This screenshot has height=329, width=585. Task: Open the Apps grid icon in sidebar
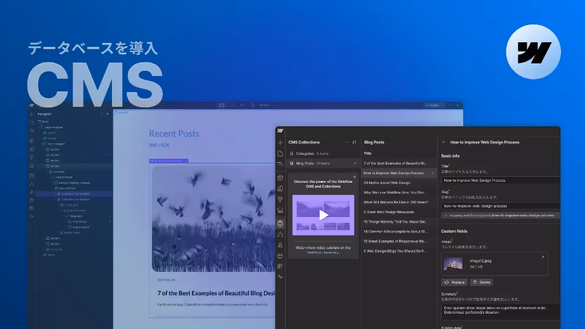coord(280,266)
